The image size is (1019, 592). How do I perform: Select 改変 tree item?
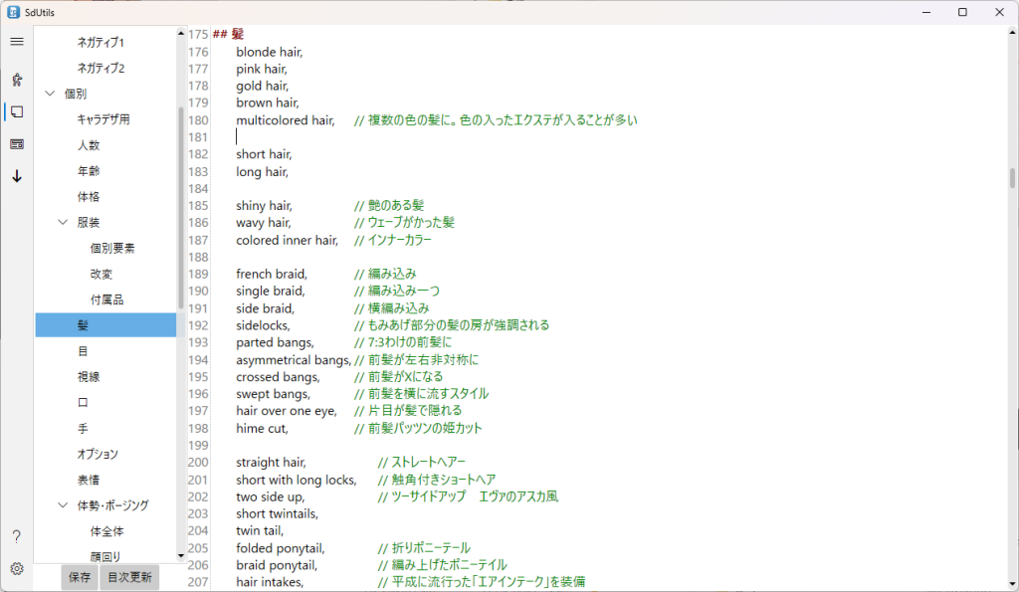click(x=102, y=274)
